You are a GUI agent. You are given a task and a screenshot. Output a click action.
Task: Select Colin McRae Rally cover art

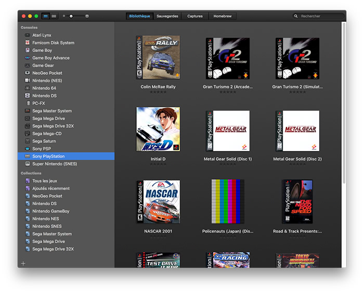coord(158,57)
